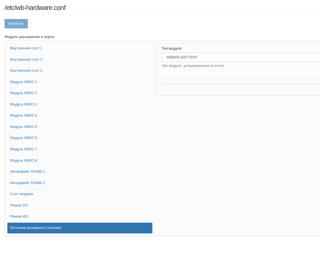This screenshot has width=320, height=274.
Task: Open Слот модема configuration
Action: (22, 194)
